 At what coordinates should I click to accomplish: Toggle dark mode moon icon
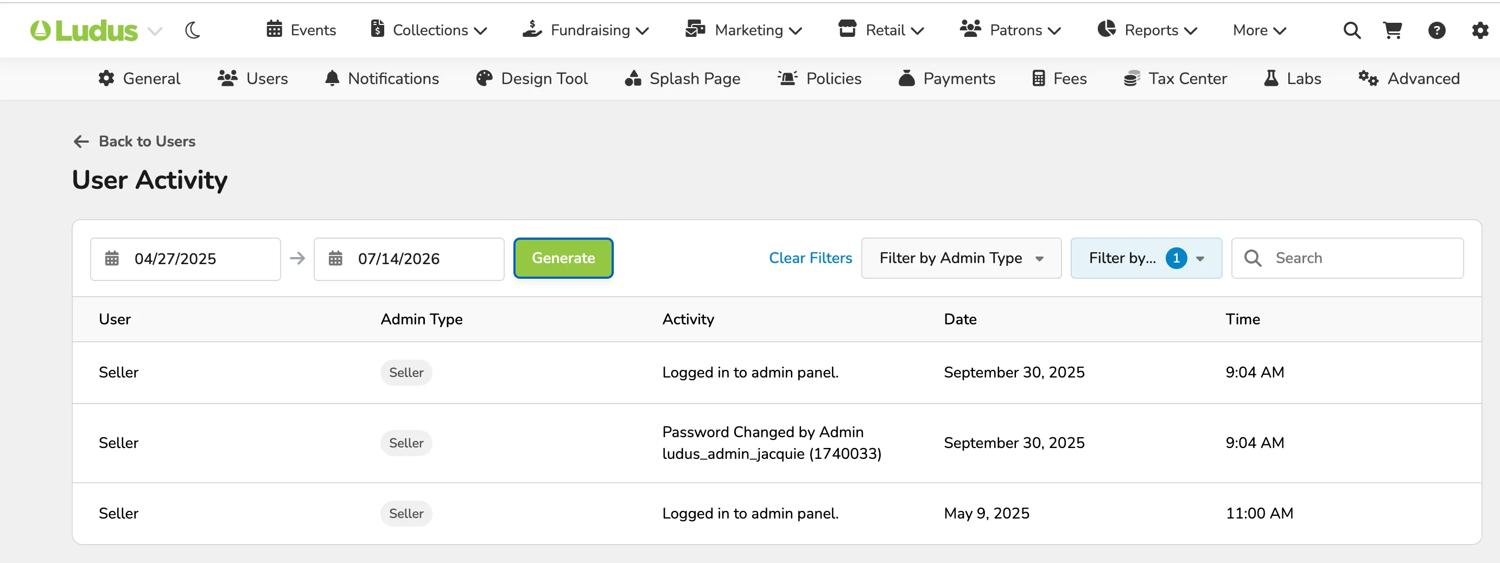pos(193,30)
